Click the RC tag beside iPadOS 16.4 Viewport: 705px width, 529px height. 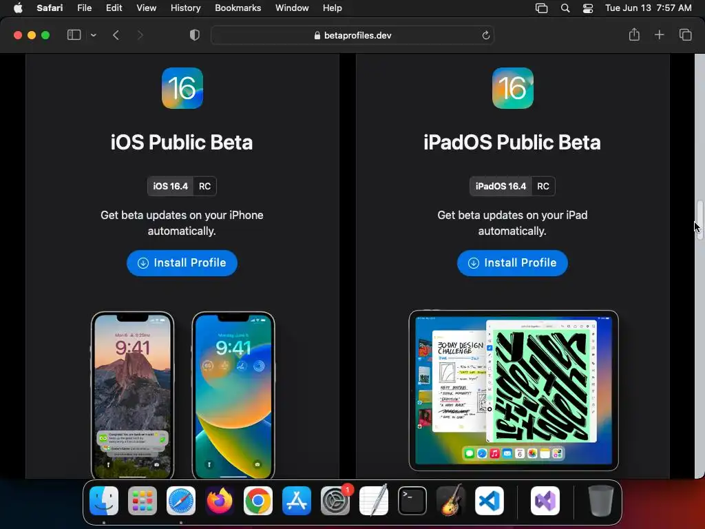click(x=543, y=186)
